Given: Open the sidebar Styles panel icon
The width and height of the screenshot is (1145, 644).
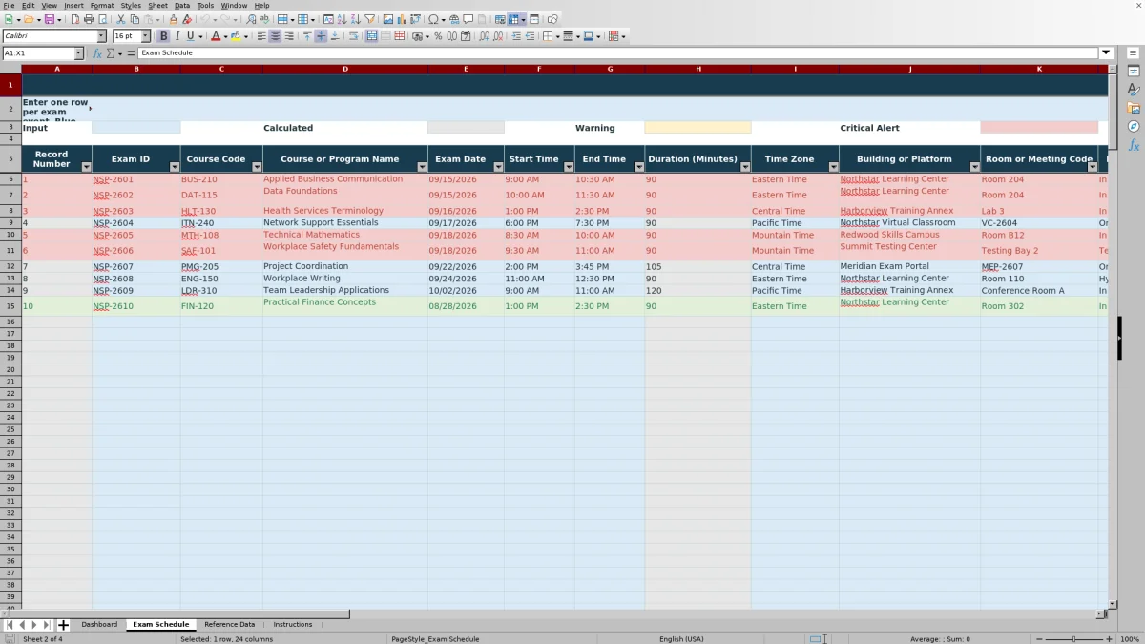Looking at the screenshot, I should tap(1135, 89).
